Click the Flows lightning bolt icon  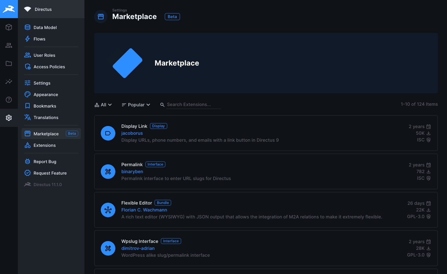[x=28, y=39]
